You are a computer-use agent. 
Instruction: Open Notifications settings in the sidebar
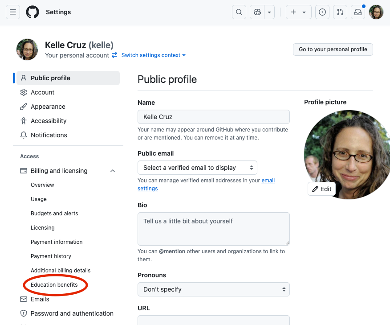pyautogui.click(x=68, y=135)
